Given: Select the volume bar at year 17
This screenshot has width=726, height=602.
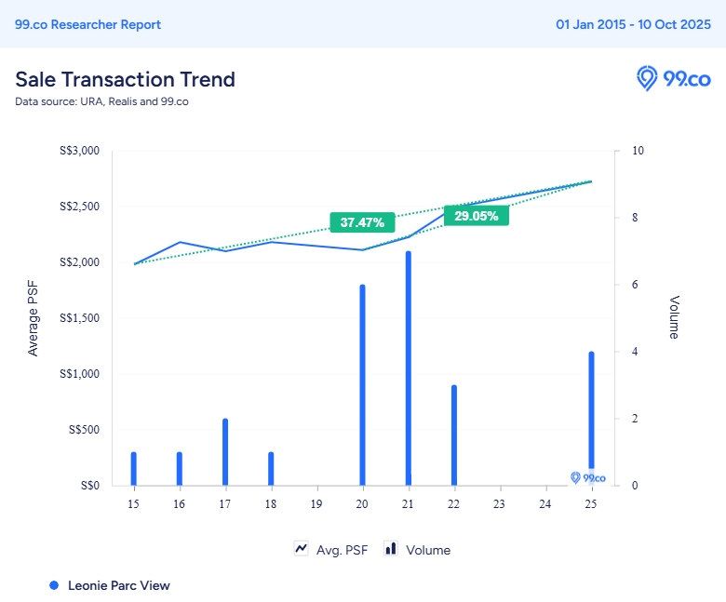Looking at the screenshot, I should coord(225,452).
